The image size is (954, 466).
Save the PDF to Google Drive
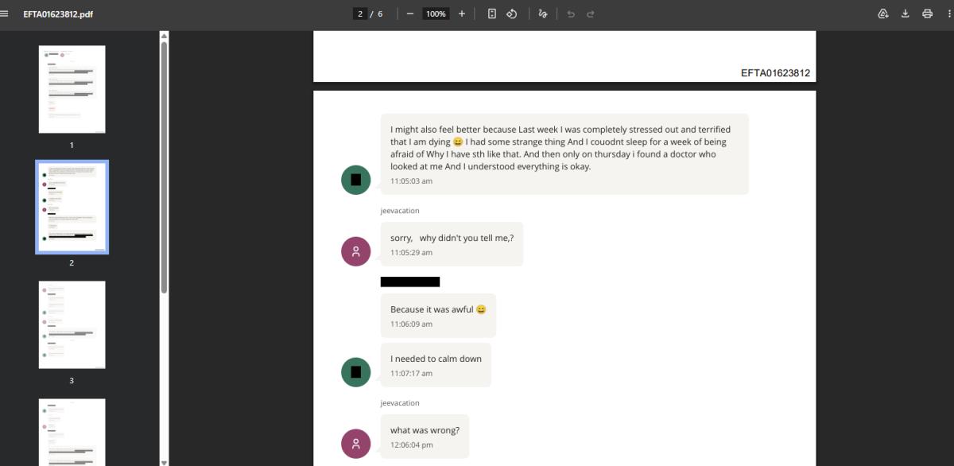pyautogui.click(x=882, y=14)
